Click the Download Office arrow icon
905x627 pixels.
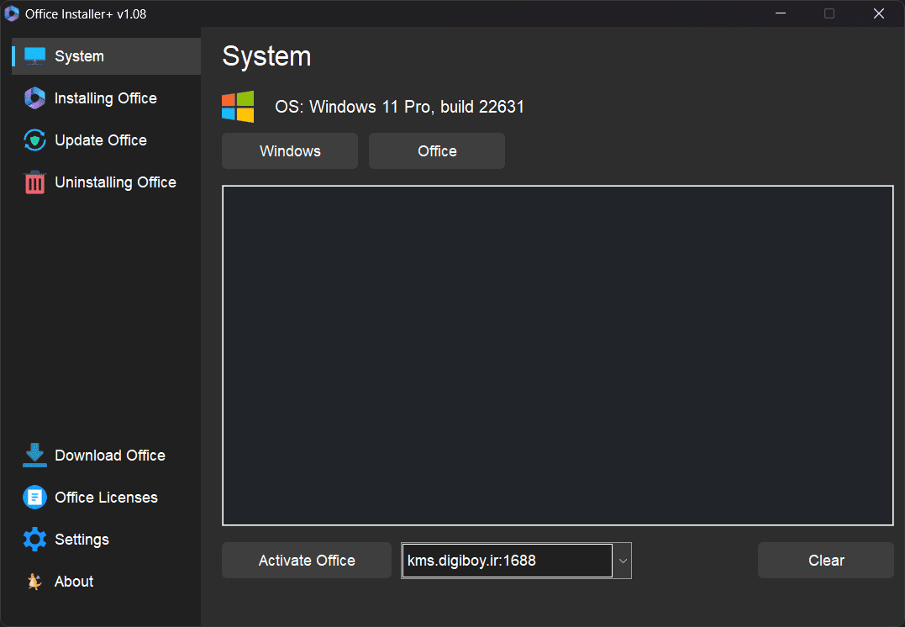(34, 455)
